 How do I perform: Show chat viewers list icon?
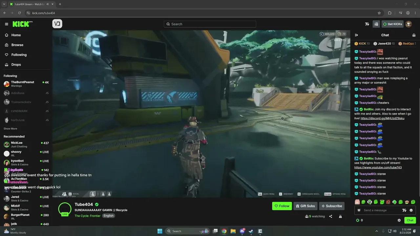tap(414, 35)
